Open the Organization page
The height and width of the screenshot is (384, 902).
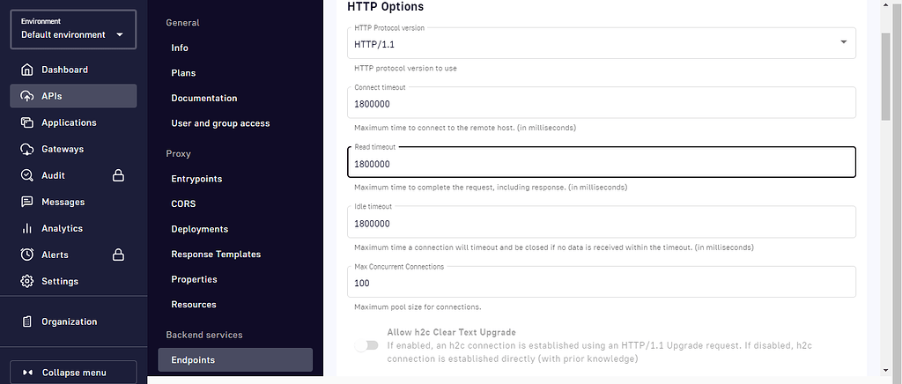[x=69, y=321]
